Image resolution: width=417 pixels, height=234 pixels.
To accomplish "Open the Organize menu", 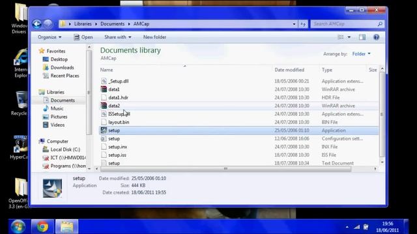I will tap(50, 37).
